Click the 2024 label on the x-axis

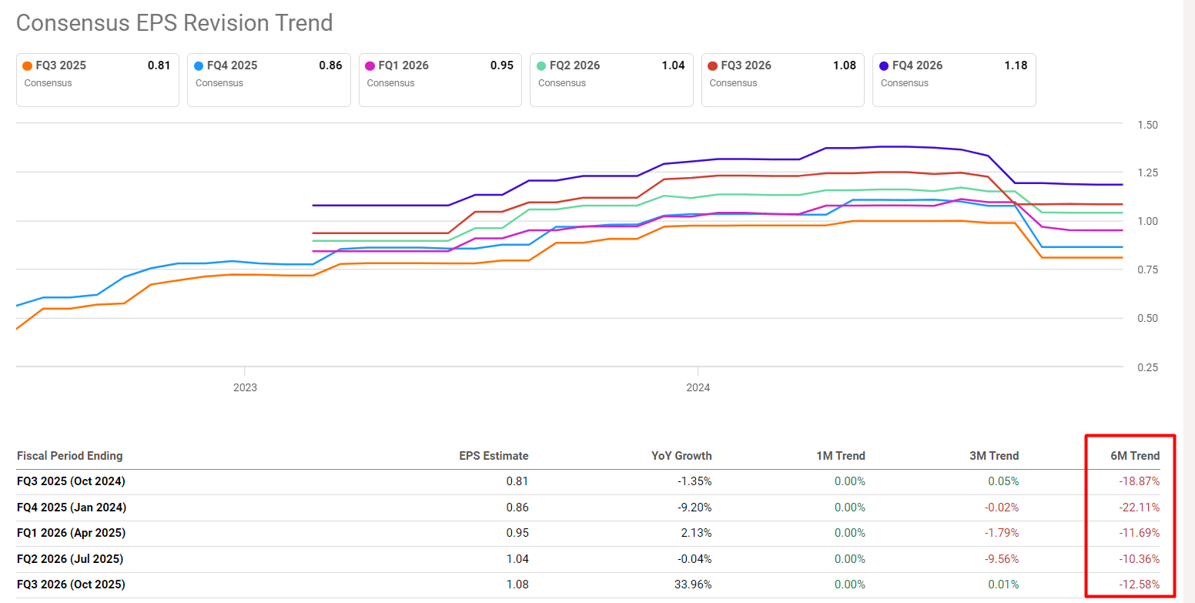coord(698,387)
